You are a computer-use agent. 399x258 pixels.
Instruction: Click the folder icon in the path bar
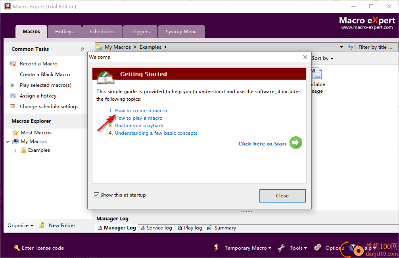99,47
